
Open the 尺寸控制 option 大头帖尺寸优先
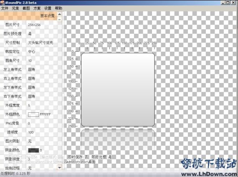(x=41, y=43)
